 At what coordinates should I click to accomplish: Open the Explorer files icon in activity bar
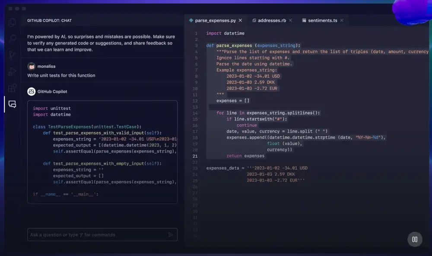click(x=12, y=22)
